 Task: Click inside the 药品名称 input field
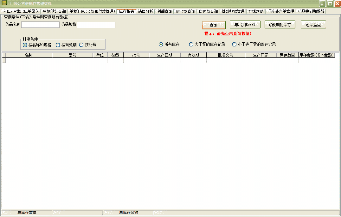40,25
